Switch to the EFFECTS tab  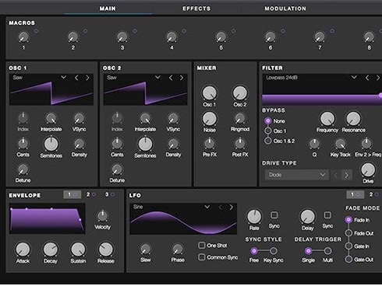coord(196,9)
